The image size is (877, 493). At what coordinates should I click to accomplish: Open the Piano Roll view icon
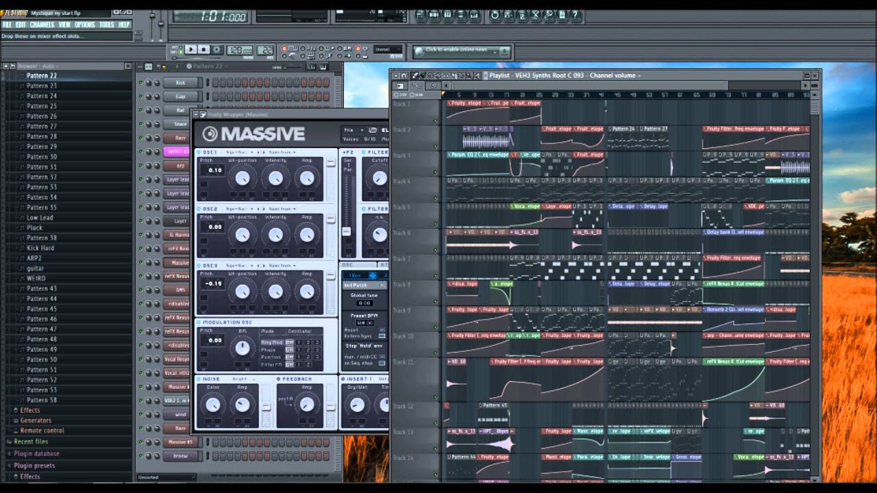coord(447,14)
